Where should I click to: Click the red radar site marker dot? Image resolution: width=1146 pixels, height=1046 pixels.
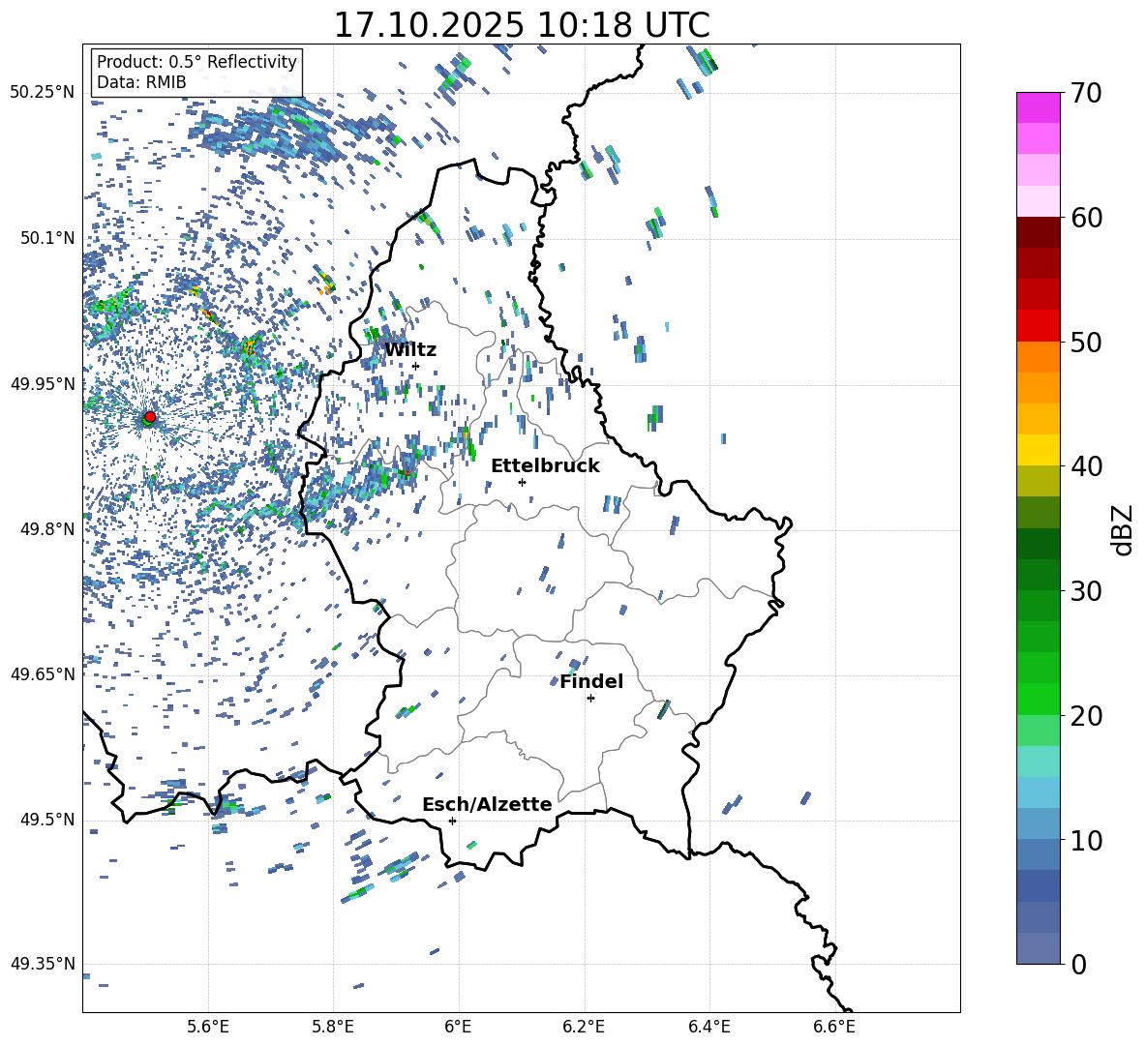pyautogui.click(x=149, y=417)
